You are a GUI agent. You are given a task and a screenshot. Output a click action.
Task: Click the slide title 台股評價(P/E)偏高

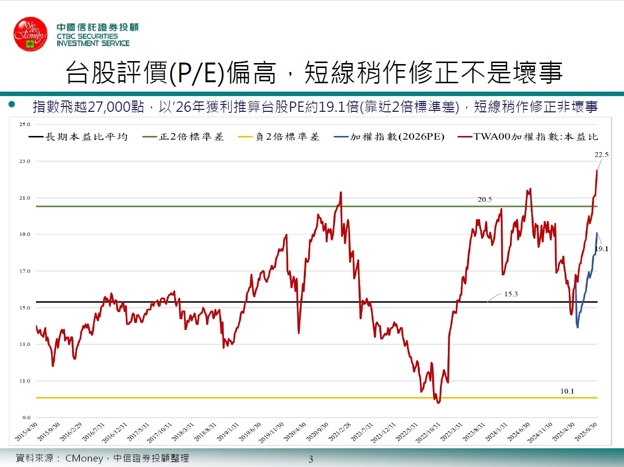point(314,73)
